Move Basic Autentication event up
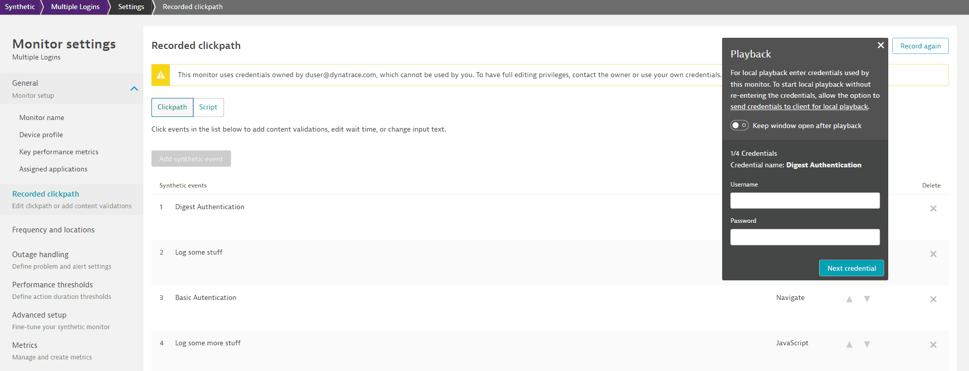Viewport: 969px width, 371px height. pos(849,299)
